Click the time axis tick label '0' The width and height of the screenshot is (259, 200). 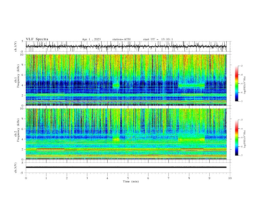(x=26, y=178)
